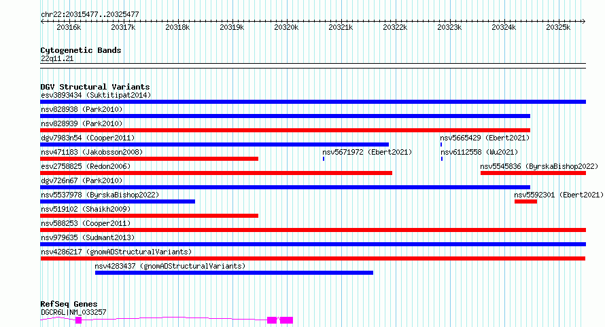Click the blue bar of esv3893434

point(313,102)
